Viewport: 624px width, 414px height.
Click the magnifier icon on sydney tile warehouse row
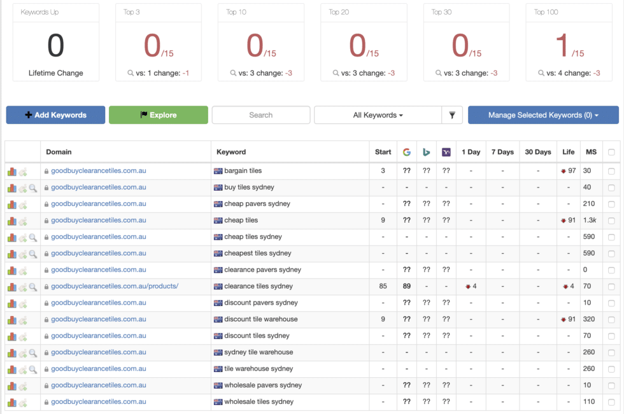coord(33,353)
